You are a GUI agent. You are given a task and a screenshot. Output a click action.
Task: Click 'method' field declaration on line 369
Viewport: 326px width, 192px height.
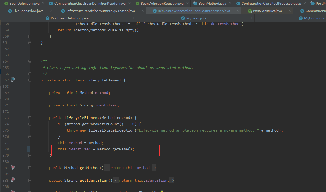102,93
